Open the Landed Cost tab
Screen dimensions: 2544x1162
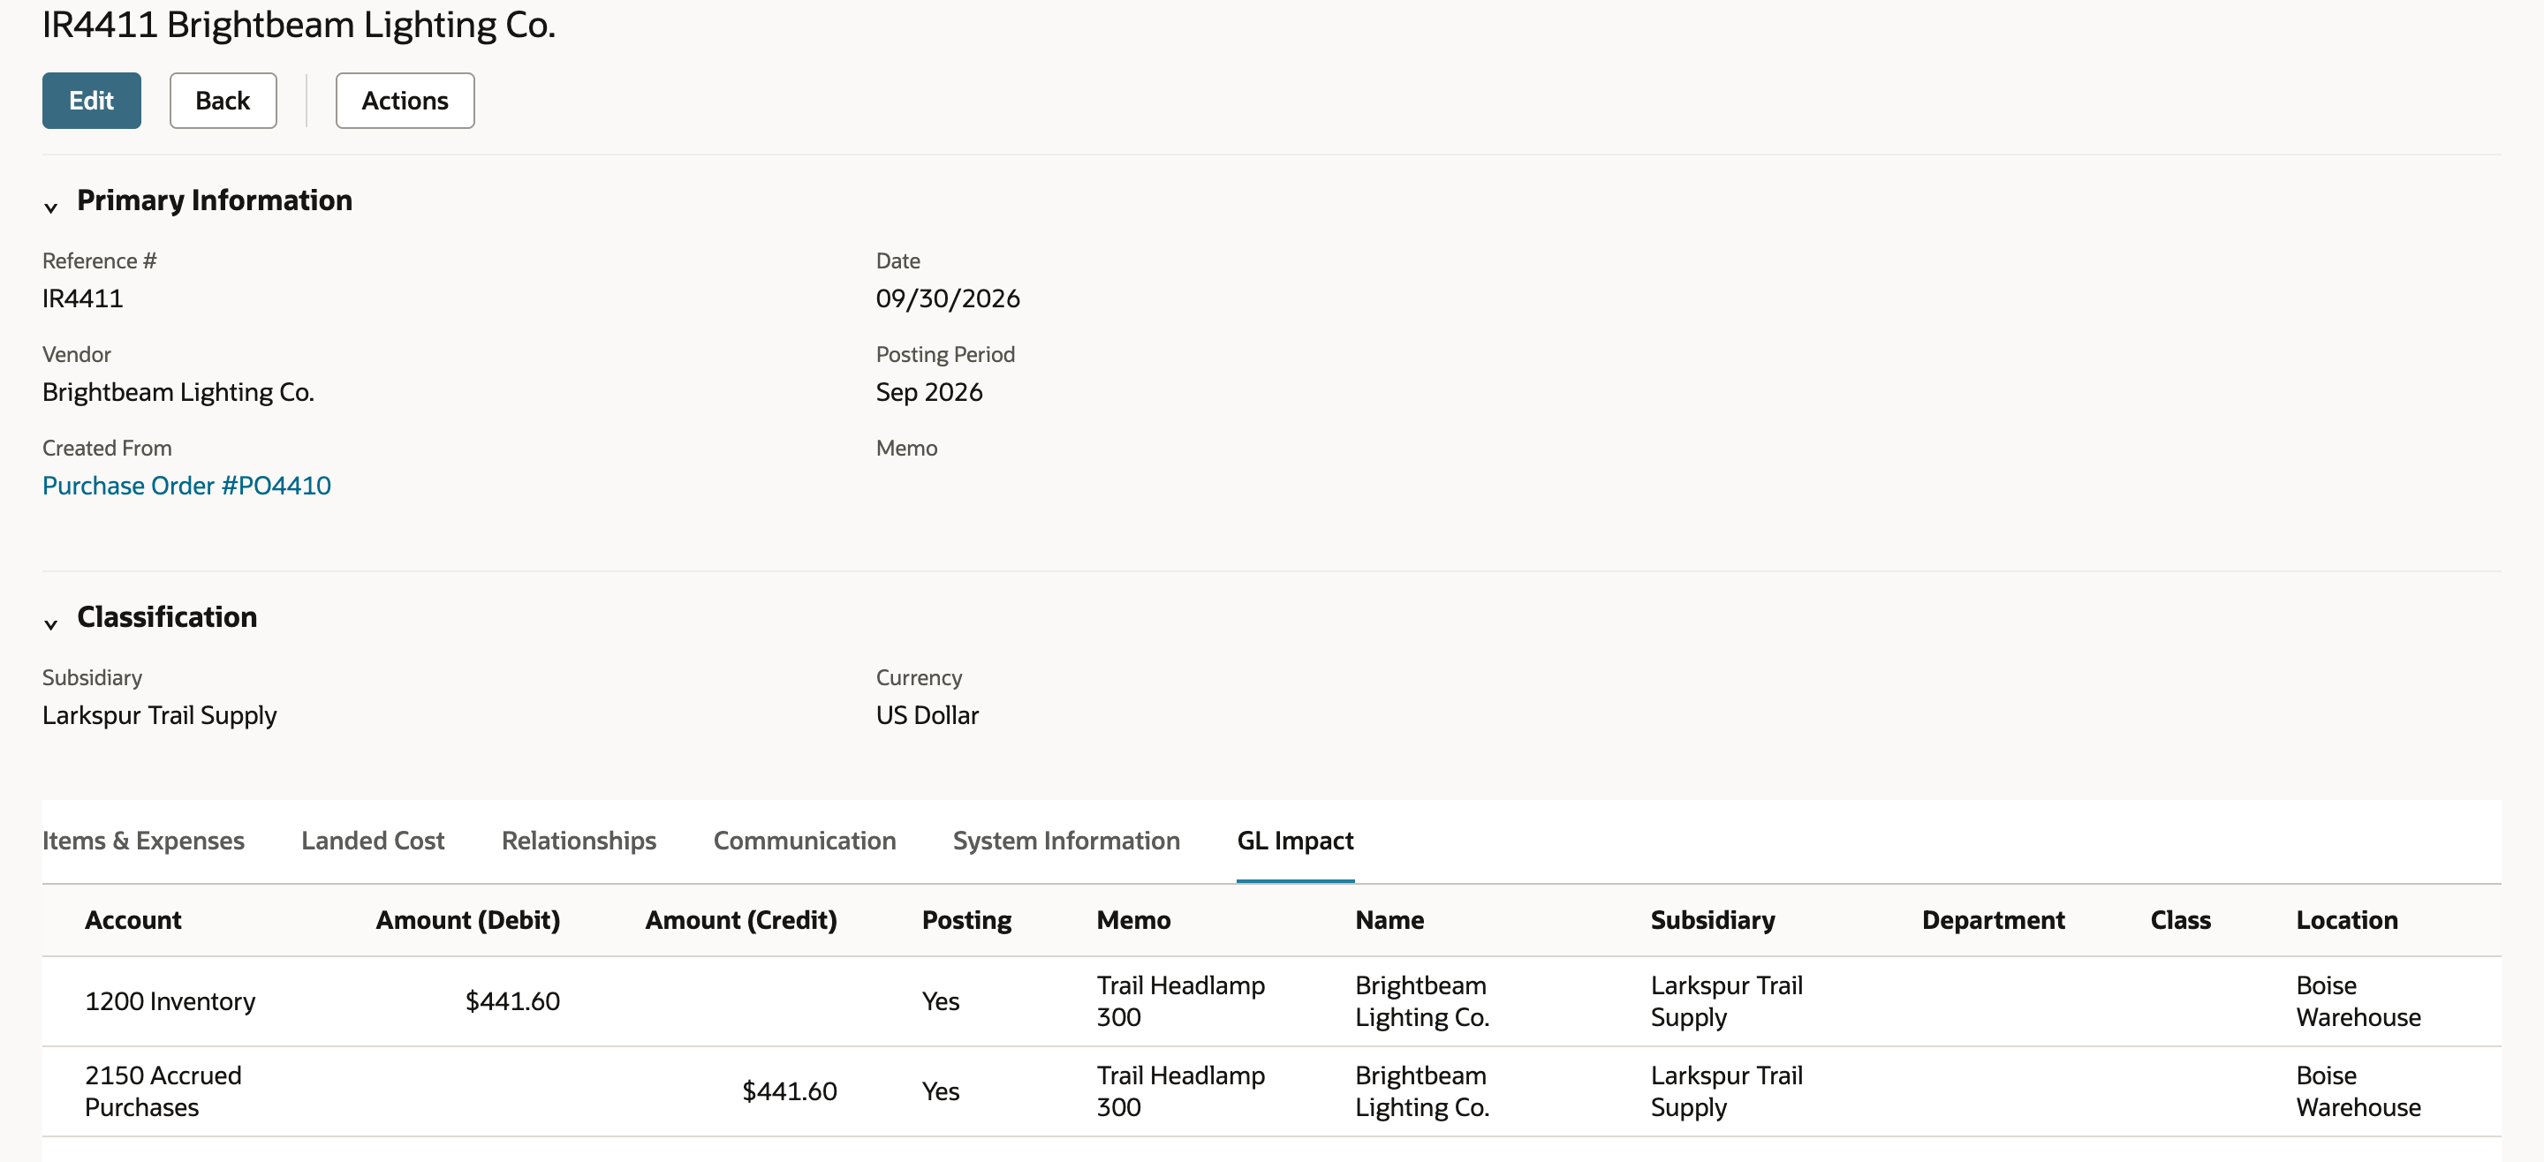[372, 841]
